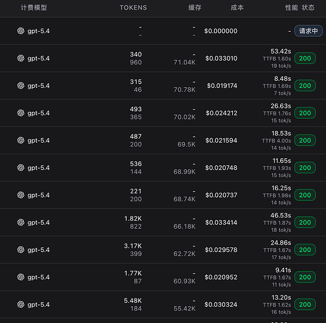The image size is (326, 323).
Task: Click the 性能 column header
Action: click(292, 8)
